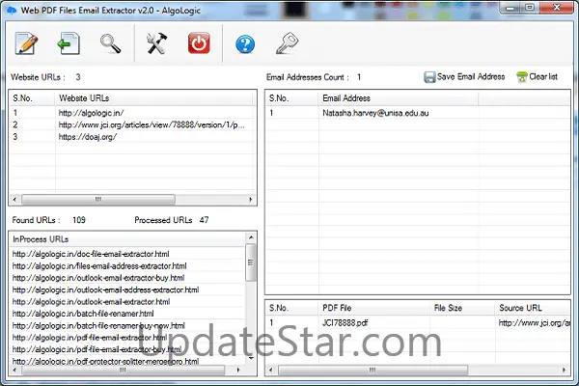Click right arrow of InProcess URLs horizontal scrollbar
The width and height of the screenshot is (579, 386).
[238, 370]
